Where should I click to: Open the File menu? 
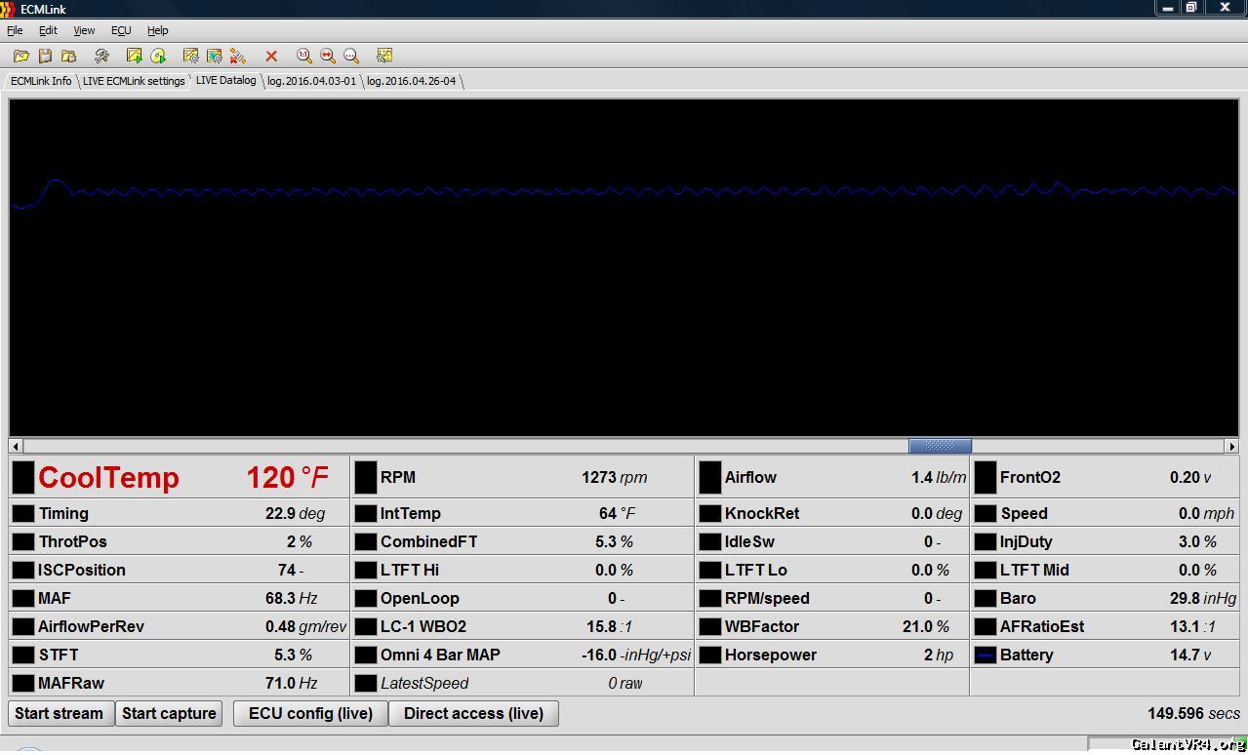[x=15, y=30]
